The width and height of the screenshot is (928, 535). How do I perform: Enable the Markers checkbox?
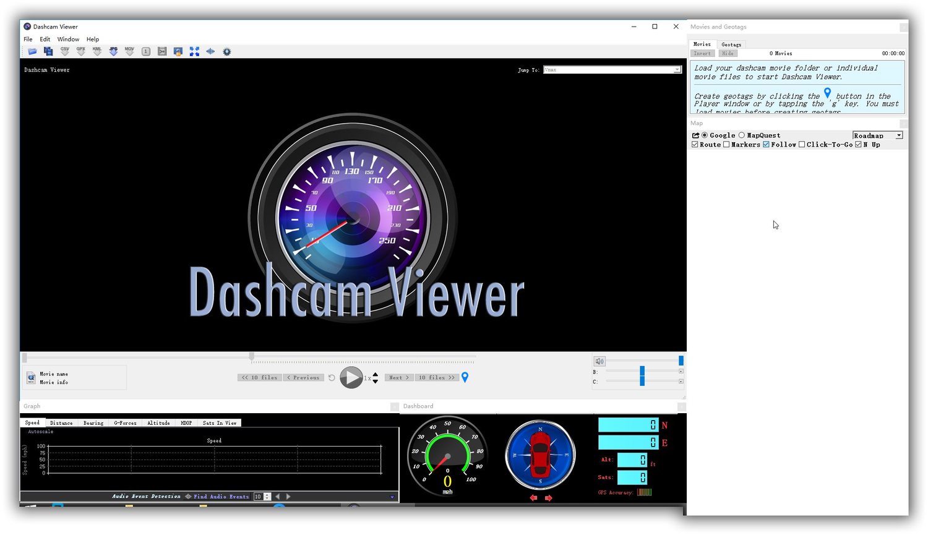[726, 145]
